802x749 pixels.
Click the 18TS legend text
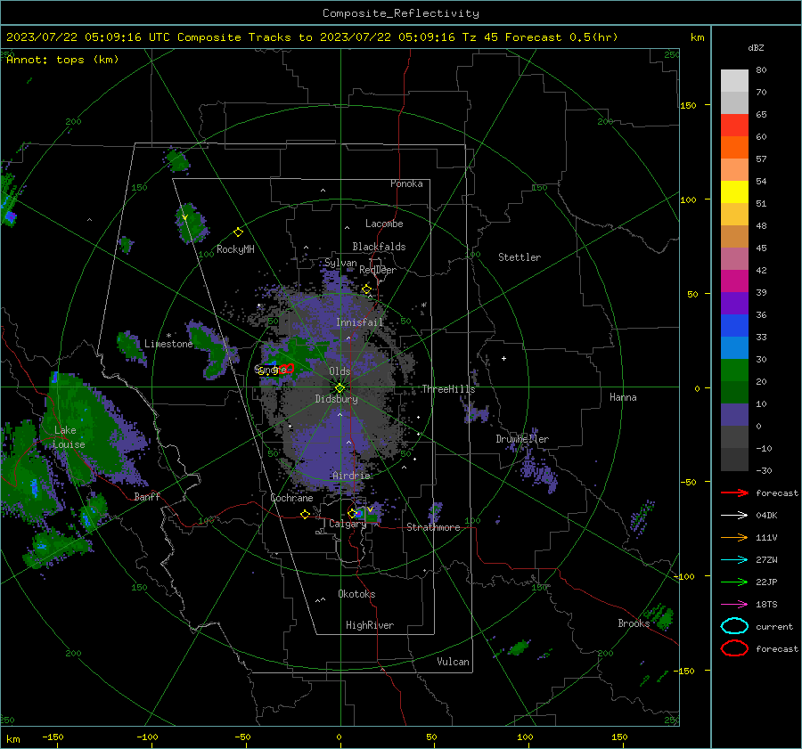coord(766,605)
